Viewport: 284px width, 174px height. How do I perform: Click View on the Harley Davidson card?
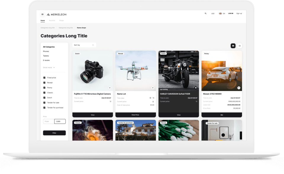[x=179, y=115]
